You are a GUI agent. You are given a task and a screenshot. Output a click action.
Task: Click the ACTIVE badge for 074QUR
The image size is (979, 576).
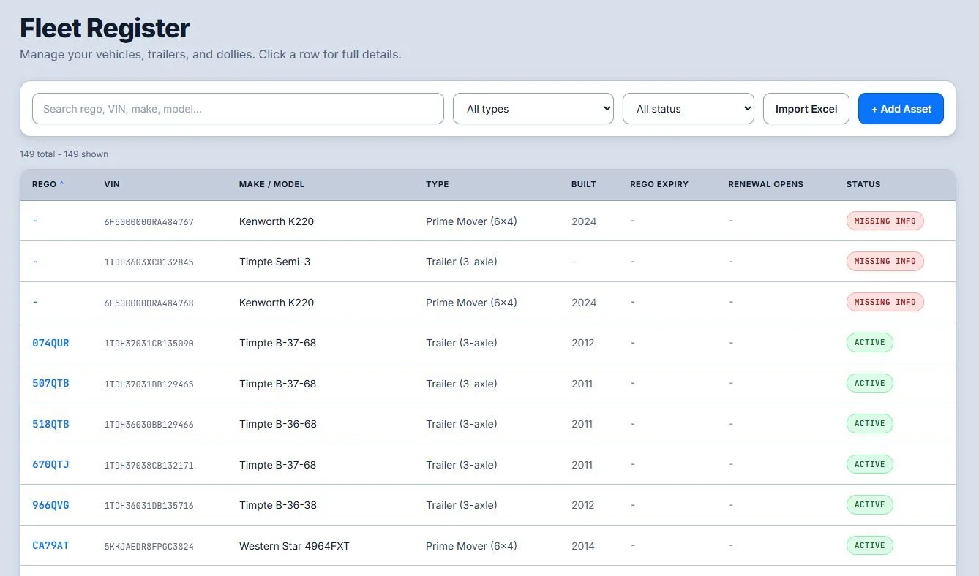[x=869, y=342]
